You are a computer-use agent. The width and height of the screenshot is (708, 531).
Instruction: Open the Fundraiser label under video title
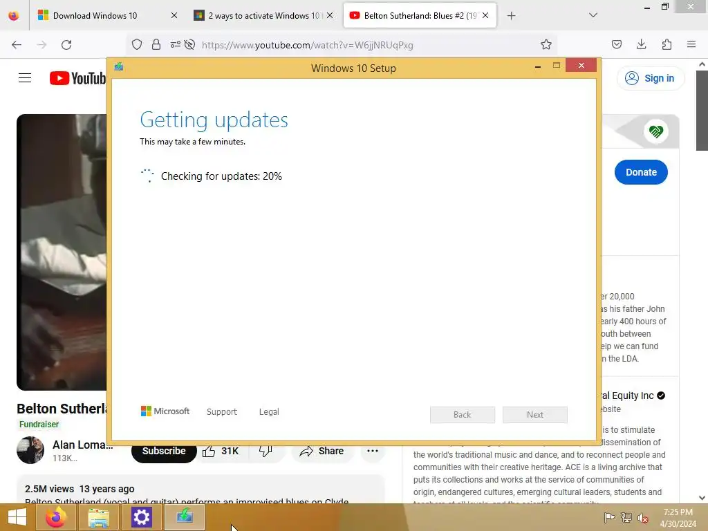(x=39, y=425)
